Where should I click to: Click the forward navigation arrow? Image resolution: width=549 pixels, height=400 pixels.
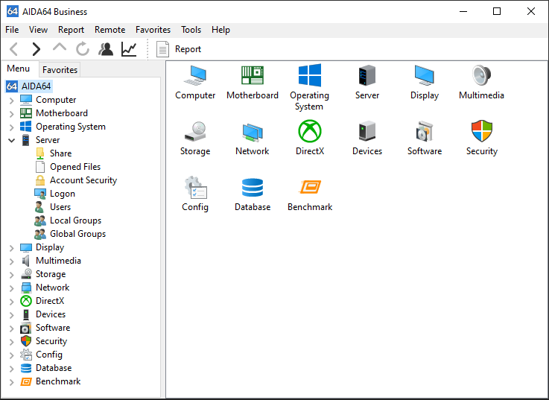coord(36,49)
